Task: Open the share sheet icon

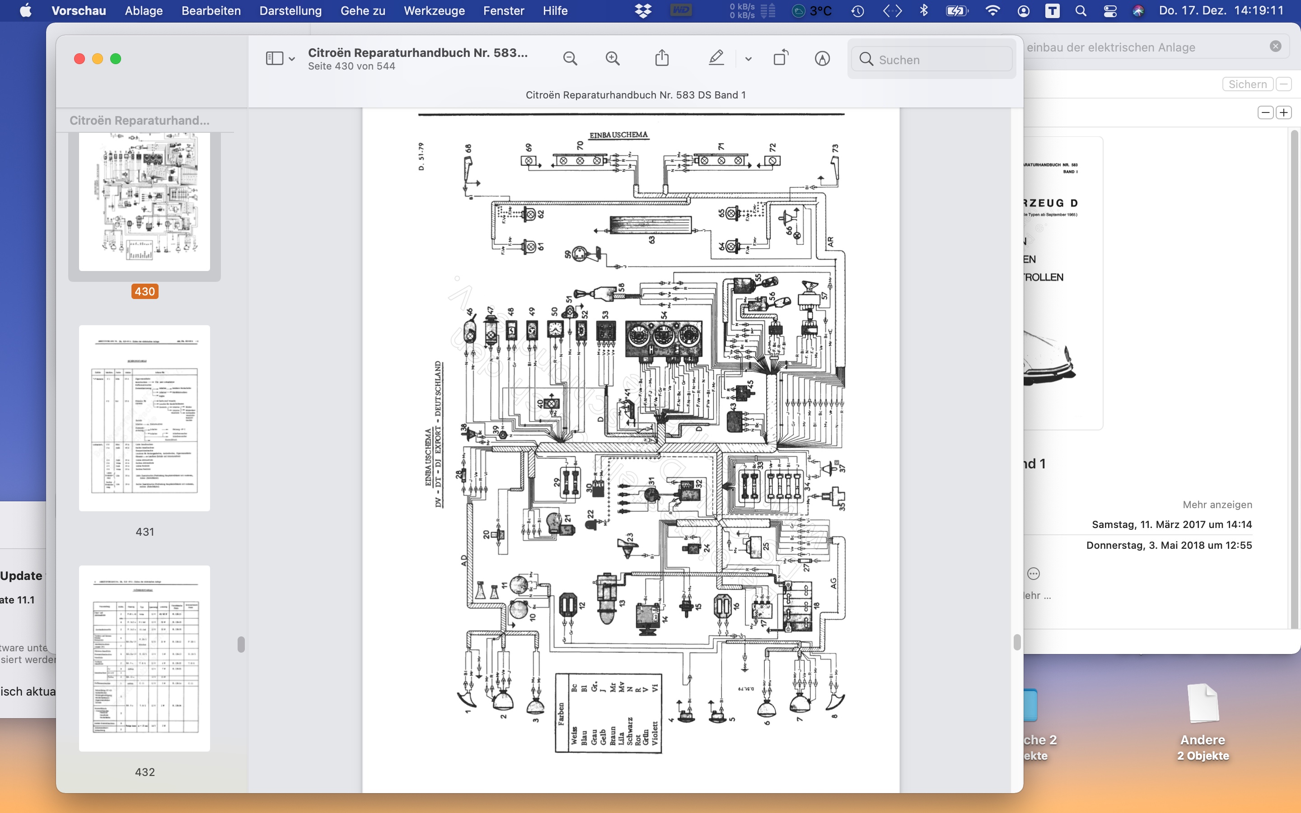Action: 662,58
